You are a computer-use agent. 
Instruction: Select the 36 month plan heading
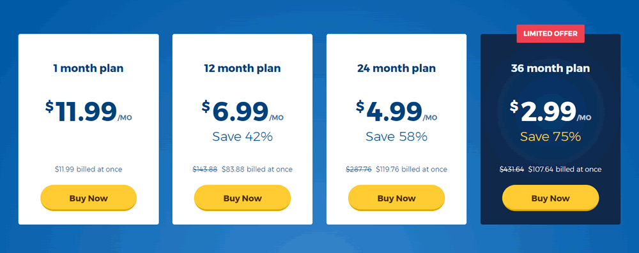551,68
